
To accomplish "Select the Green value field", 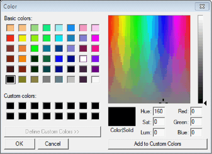I will click(196, 122).
